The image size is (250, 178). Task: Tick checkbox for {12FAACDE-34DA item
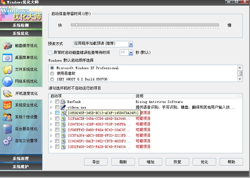coord(57,118)
